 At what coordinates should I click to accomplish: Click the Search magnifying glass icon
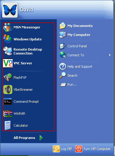pos(63,75)
